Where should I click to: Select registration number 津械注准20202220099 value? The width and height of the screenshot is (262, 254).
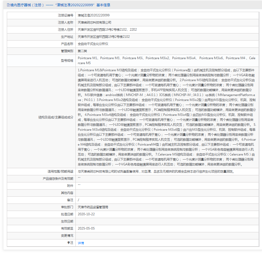pyautogui.click(x=94, y=15)
